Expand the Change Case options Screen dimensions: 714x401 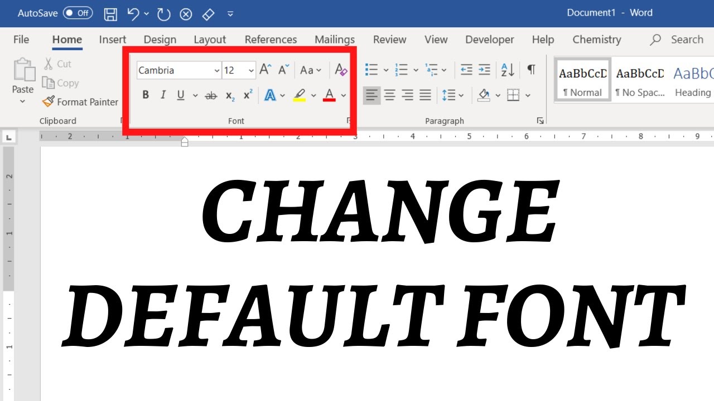point(311,70)
